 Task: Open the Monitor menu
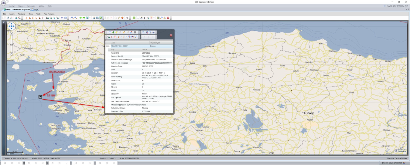click(12, 6)
